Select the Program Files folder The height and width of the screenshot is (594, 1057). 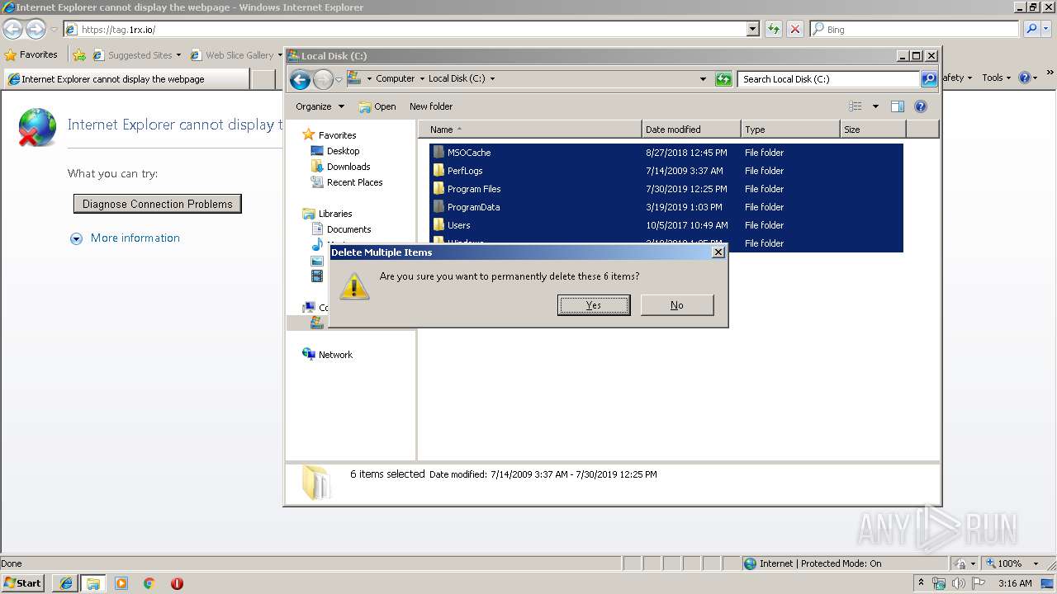(666, 189)
